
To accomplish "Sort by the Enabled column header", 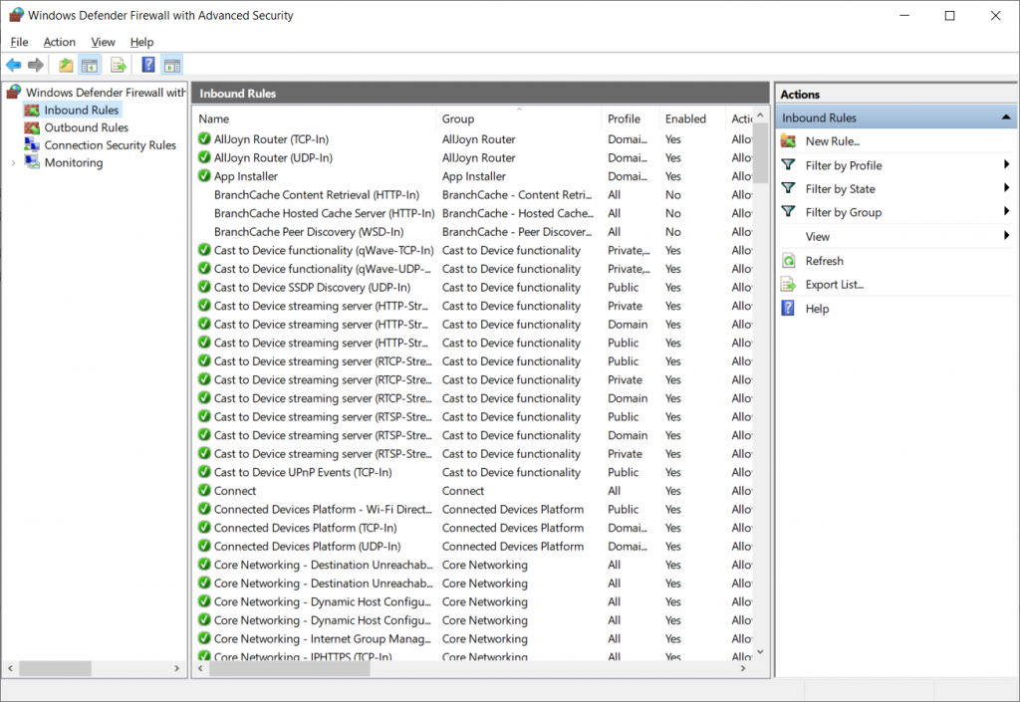I will tap(691, 118).
